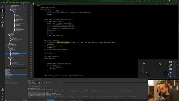This screenshot has width=179, height=101.
Task: Switch to Edit mode in sidebar
Action: (3, 11)
